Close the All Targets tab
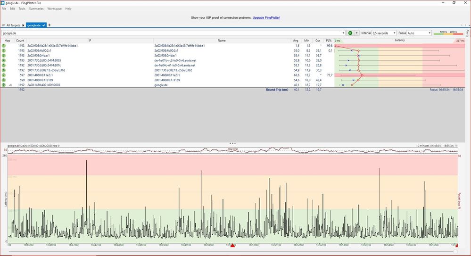 (23, 25)
